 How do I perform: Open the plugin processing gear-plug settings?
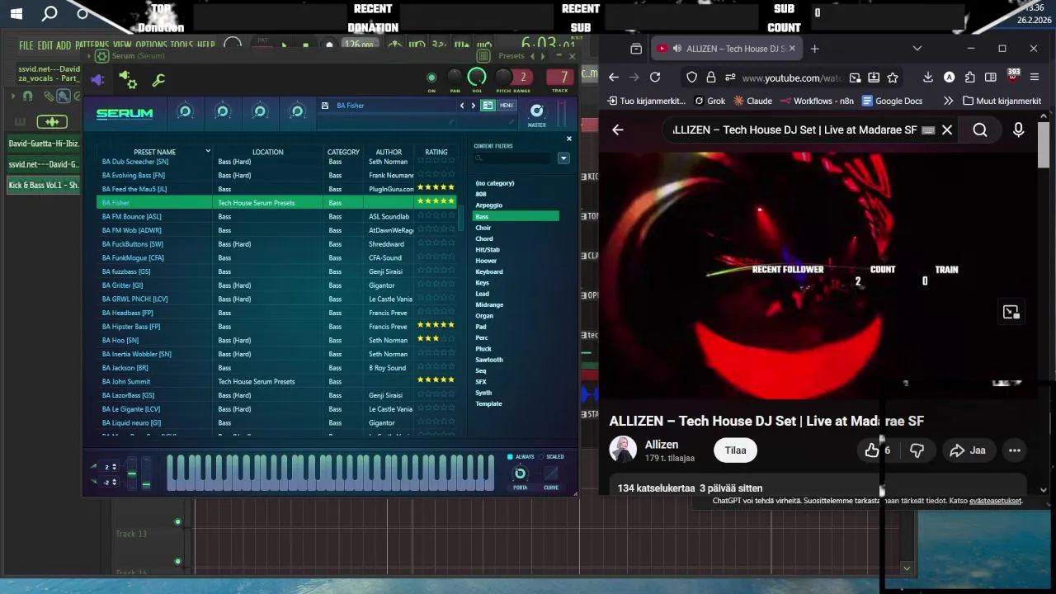tap(128, 79)
